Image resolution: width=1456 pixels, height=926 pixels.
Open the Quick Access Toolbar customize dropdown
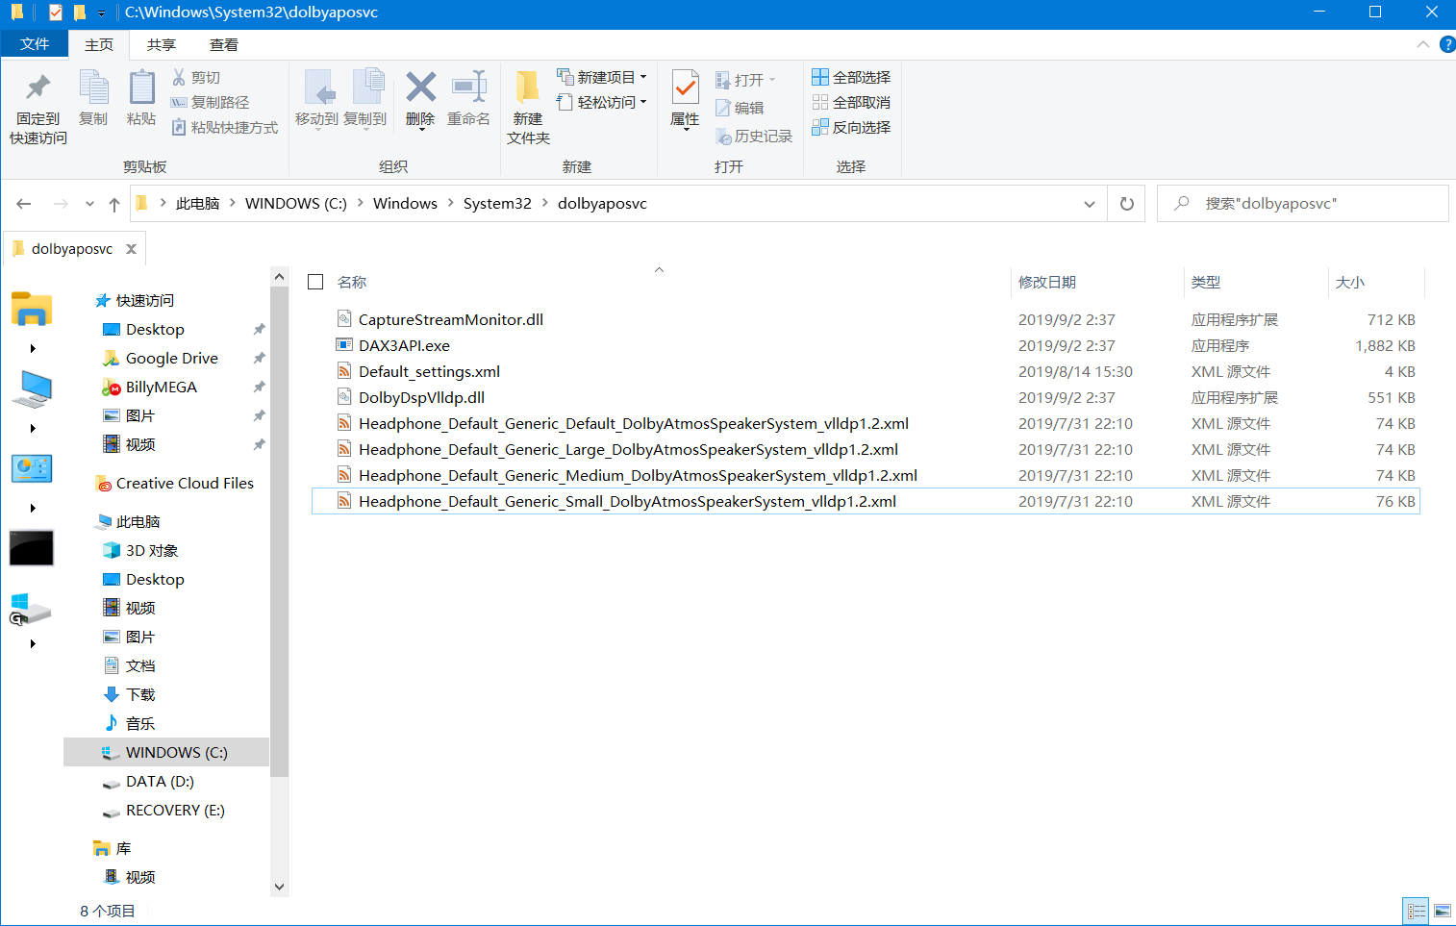[x=101, y=13]
